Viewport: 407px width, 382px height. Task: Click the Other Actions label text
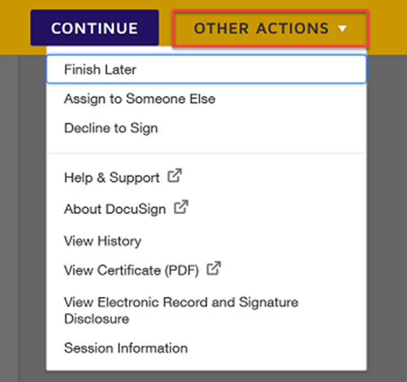[x=261, y=28]
